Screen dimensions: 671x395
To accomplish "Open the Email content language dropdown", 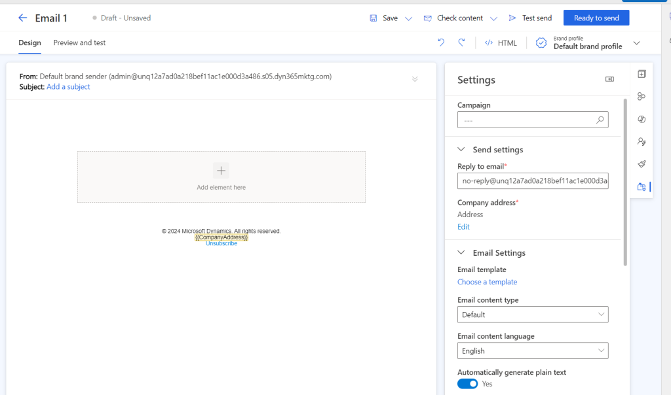I will click(533, 351).
